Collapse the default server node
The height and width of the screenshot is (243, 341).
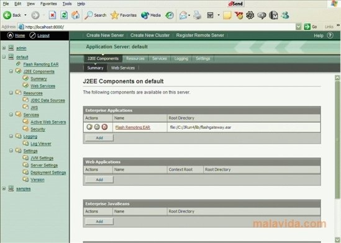4,57
